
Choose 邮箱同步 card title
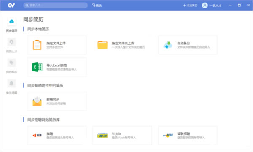[53, 99]
